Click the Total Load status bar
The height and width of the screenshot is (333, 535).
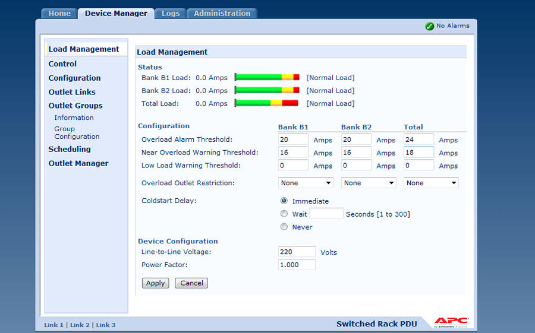267,103
